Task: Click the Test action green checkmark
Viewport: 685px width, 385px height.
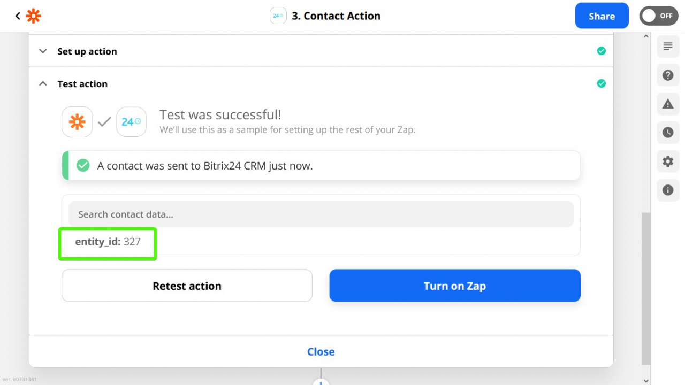Action: click(602, 83)
